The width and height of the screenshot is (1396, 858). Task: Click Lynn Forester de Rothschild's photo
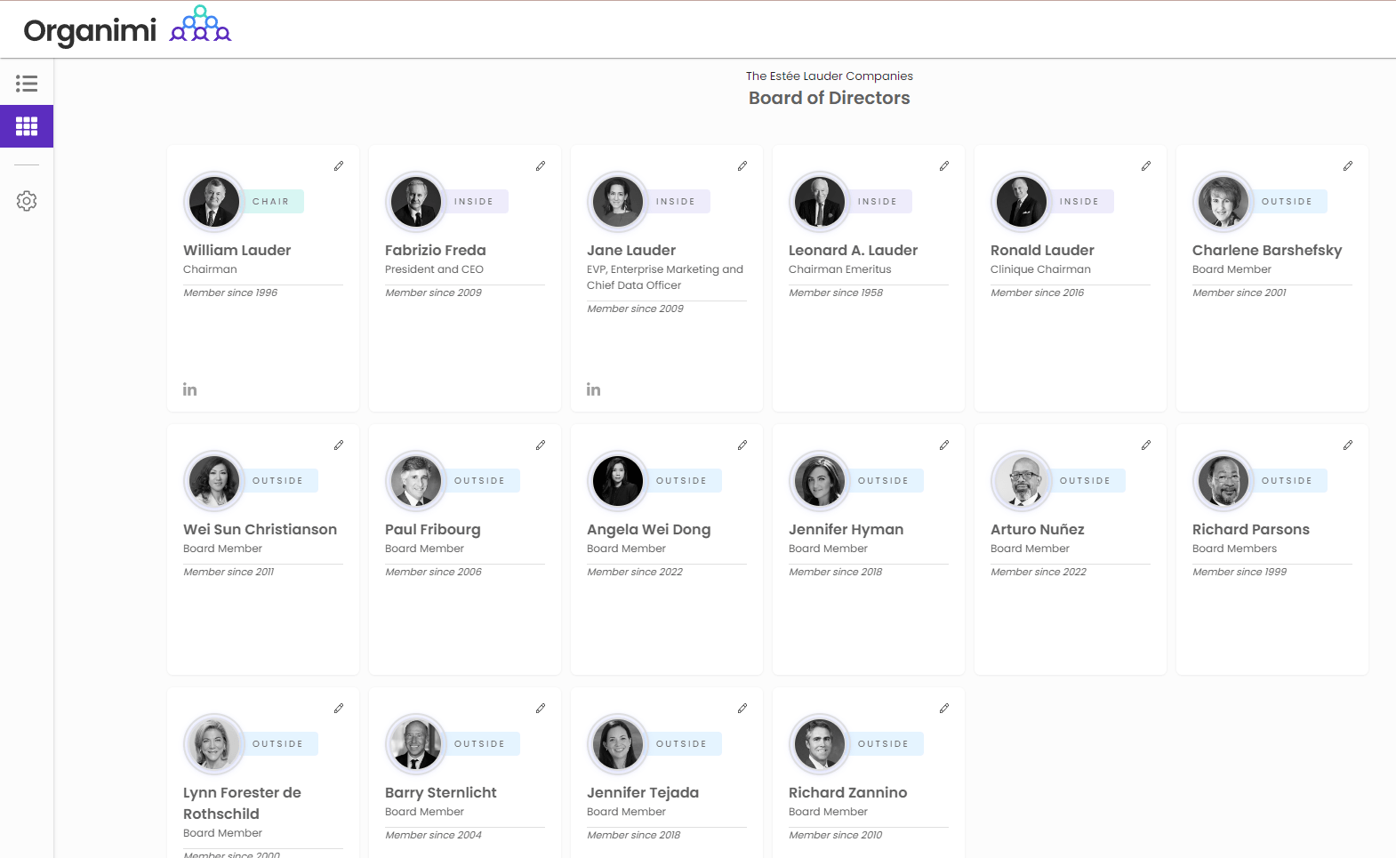tap(214, 744)
